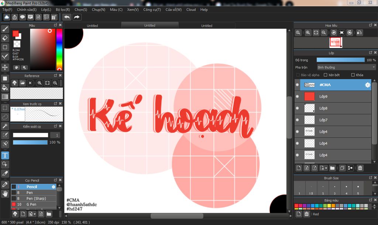Toggle visibility of the Lớp8 layer

[297, 108]
